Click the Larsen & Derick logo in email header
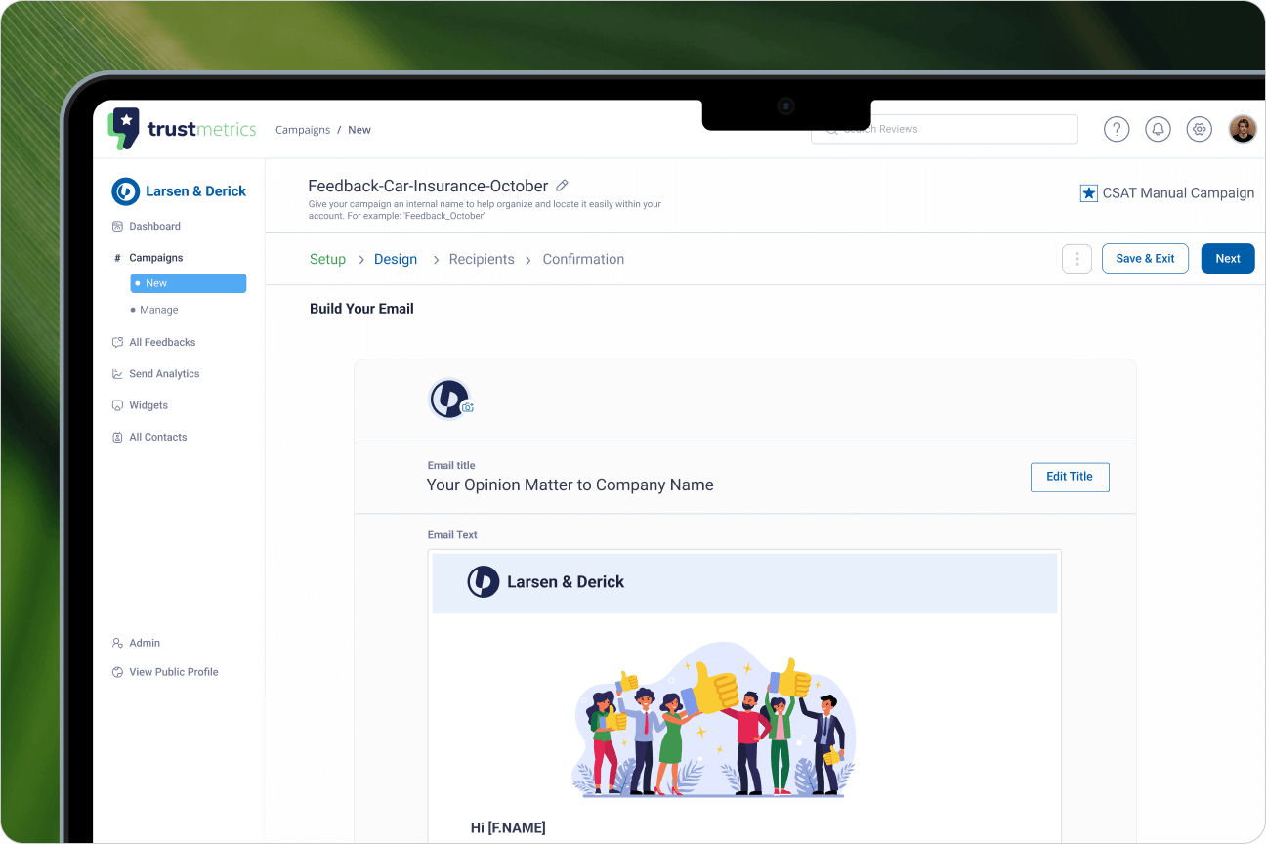Viewport: 1266px width, 844px height. click(x=484, y=582)
